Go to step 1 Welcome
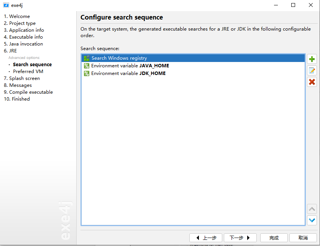This screenshot has width=320, height=246. (17, 16)
